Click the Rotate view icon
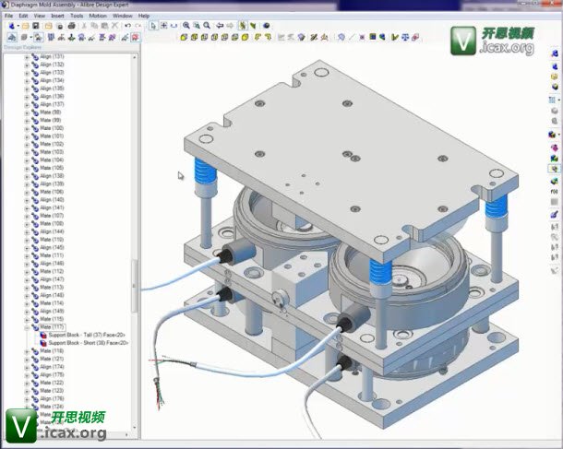 coord(174,26)
